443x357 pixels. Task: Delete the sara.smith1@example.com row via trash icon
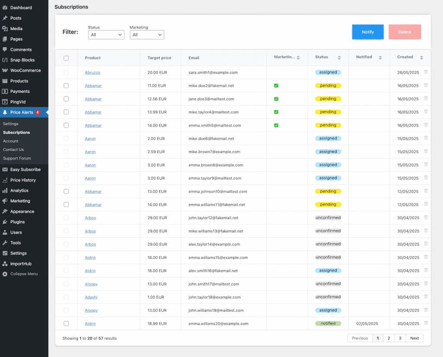[x=426, y=72]
